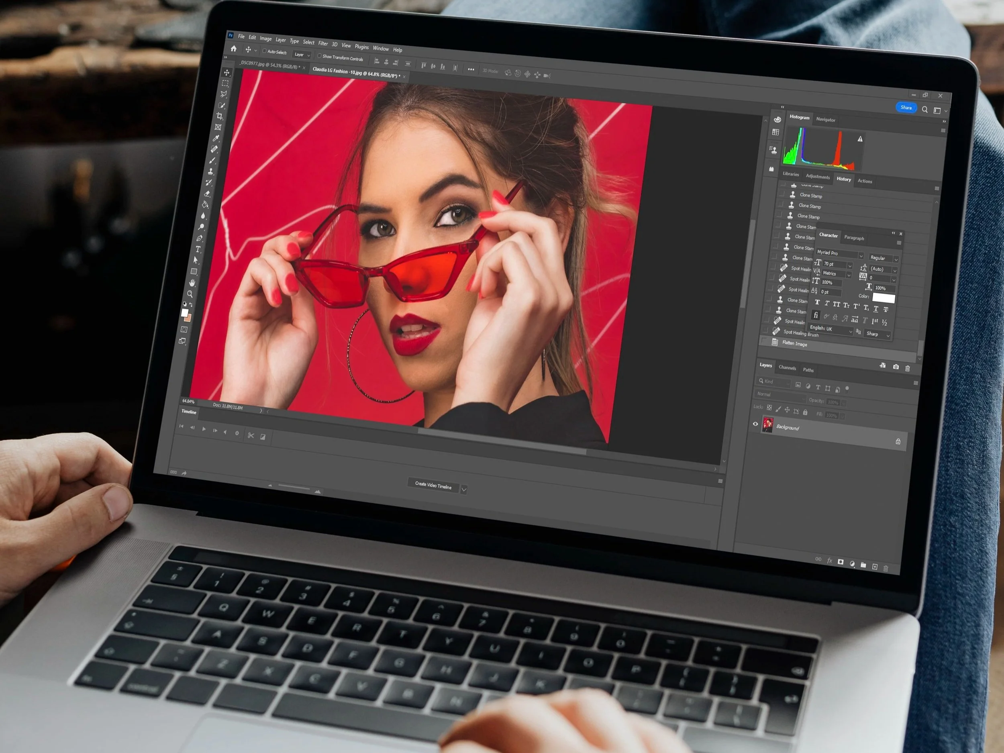1004x753 pixels.
Task: Select the Pen tool
Action: click(200, 238)
